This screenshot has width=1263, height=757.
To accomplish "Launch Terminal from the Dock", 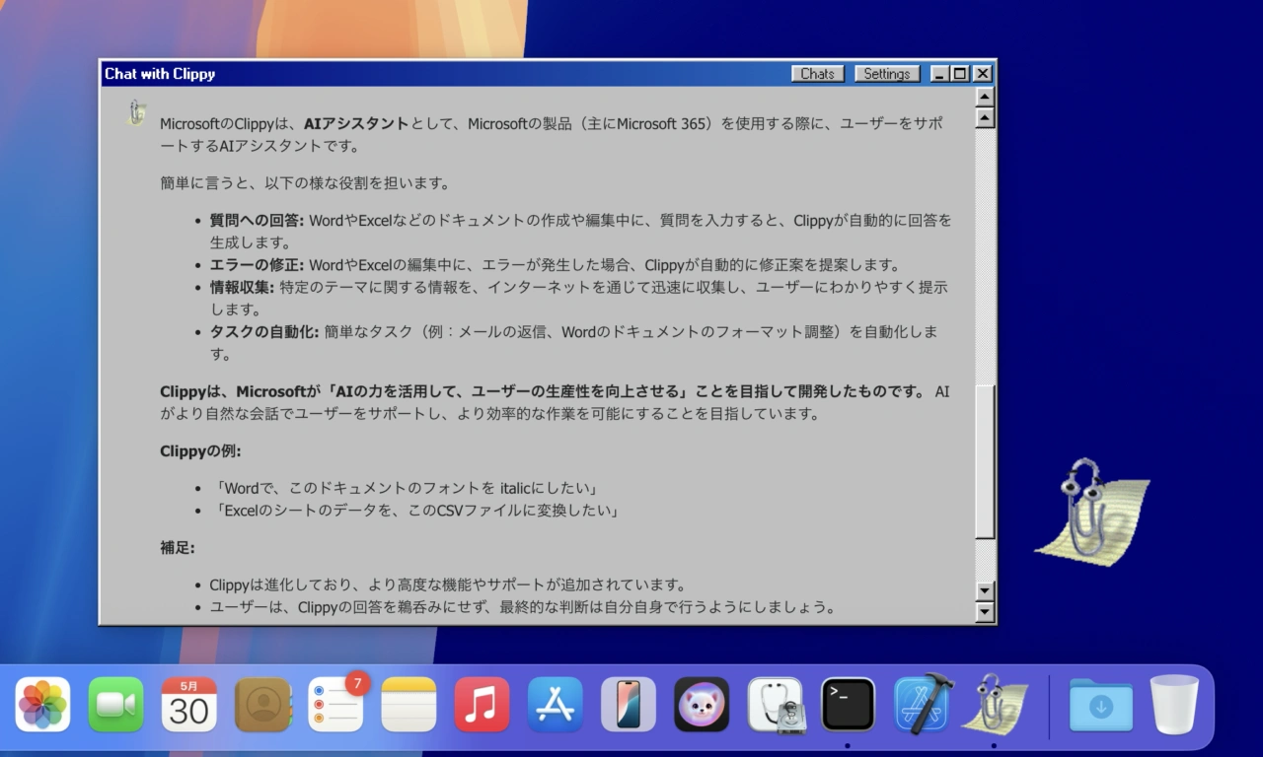I will click(848, 704).
